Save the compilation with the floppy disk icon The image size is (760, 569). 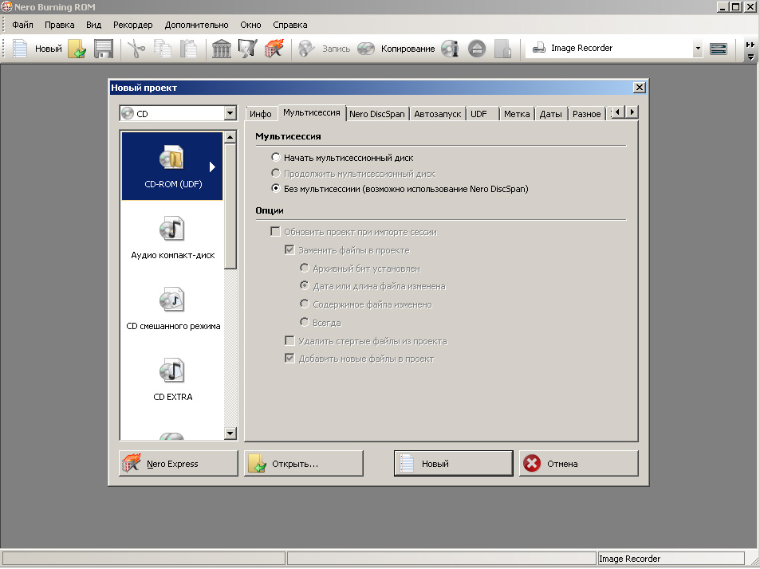pyautogui.click(x=103, y=49)
